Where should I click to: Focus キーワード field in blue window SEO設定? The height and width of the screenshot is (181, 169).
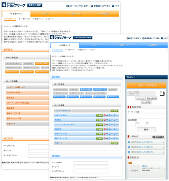(91, 167)
